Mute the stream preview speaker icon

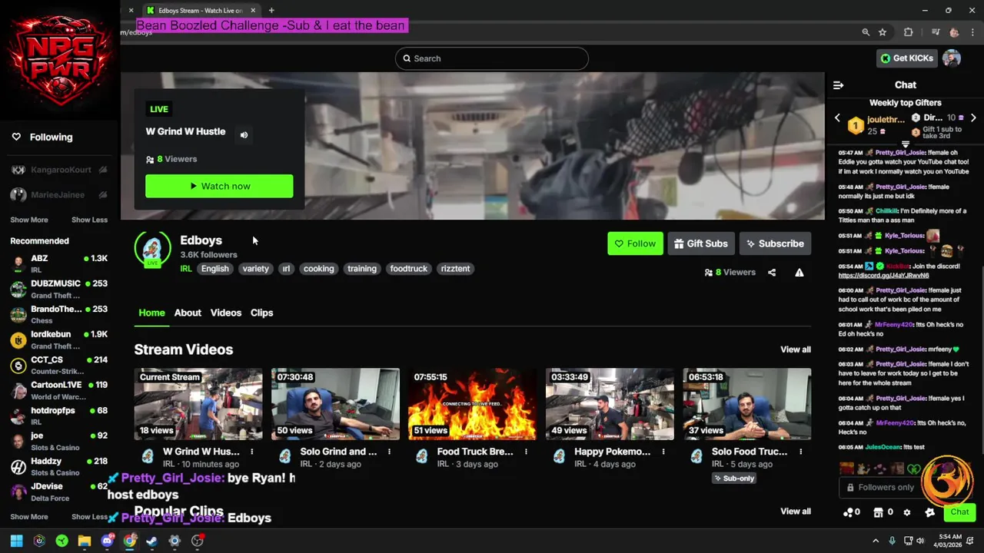click(244, 135)
